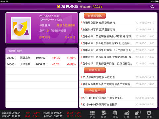Click the 2036.59 index price

(x=41, y=64)
